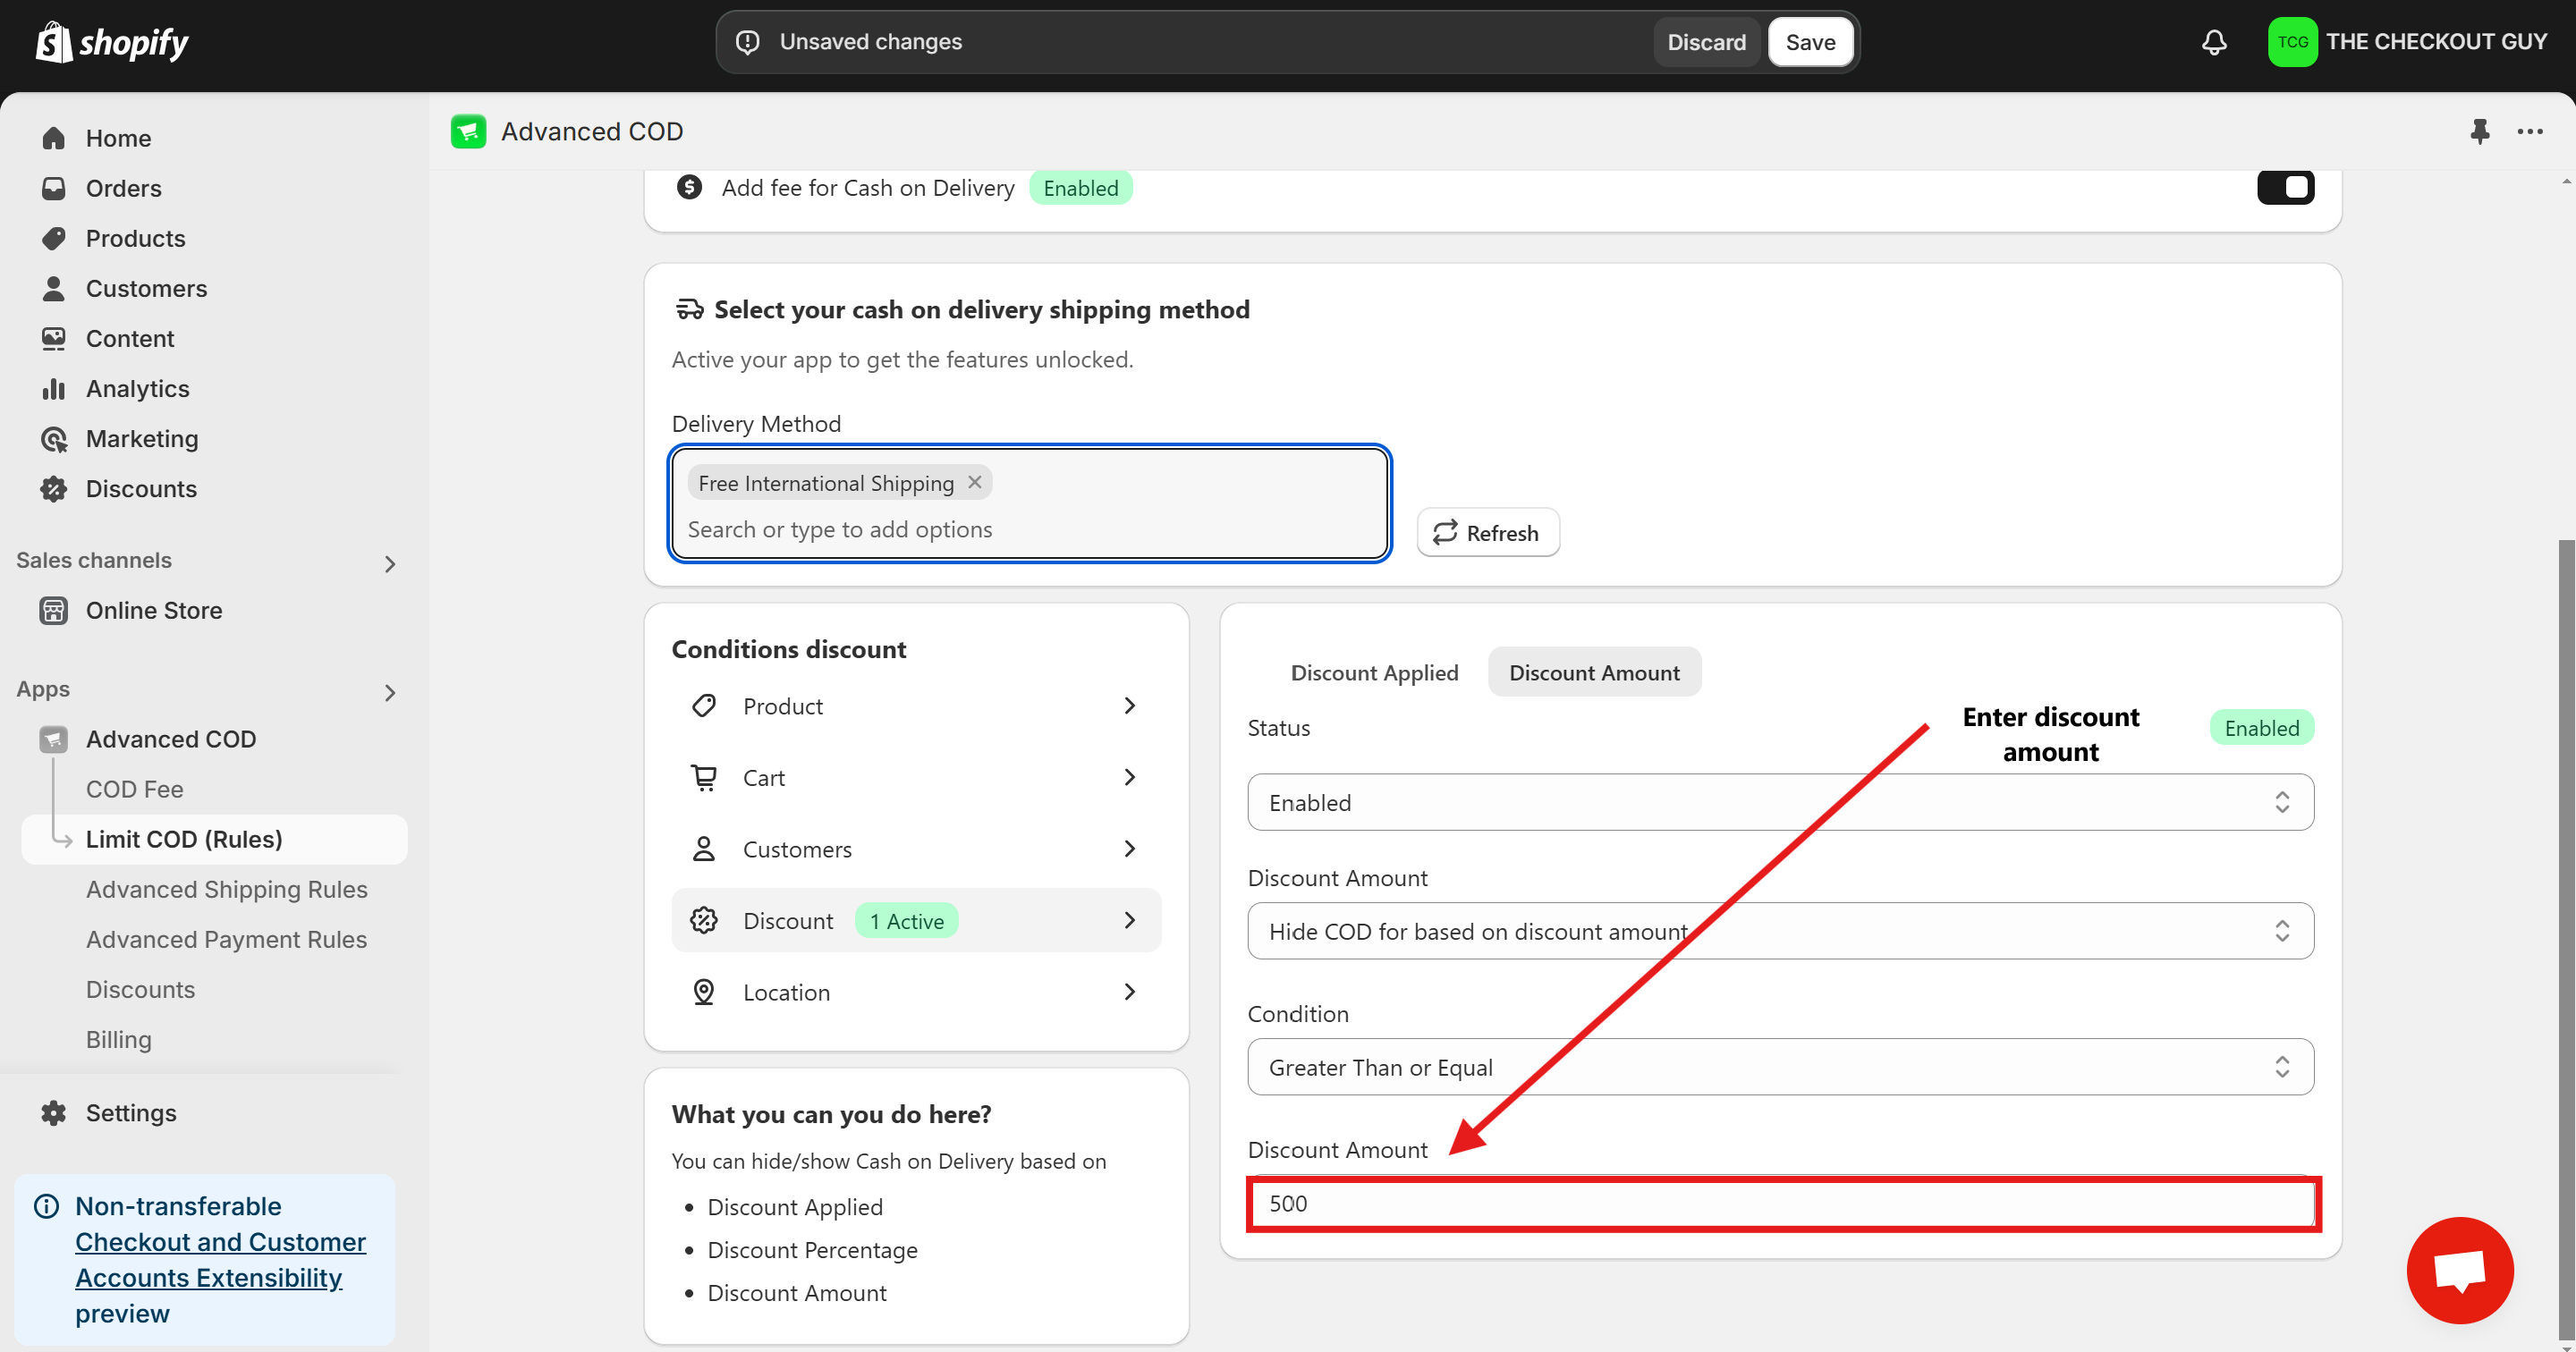Image resolution: width=2576 pixels, height=1352 pixels.
Task: Open Discounts under Advanced COD
Action: tap(140, 989)
